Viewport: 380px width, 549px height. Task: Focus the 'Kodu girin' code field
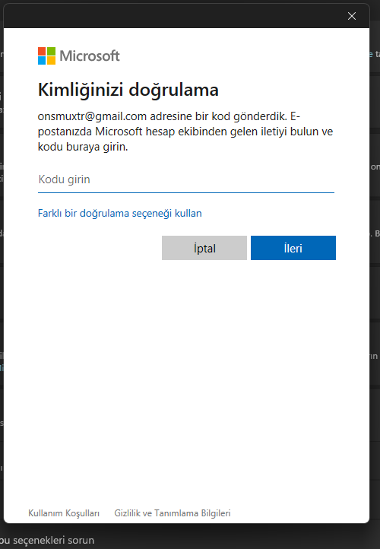(x=186, y=179)
